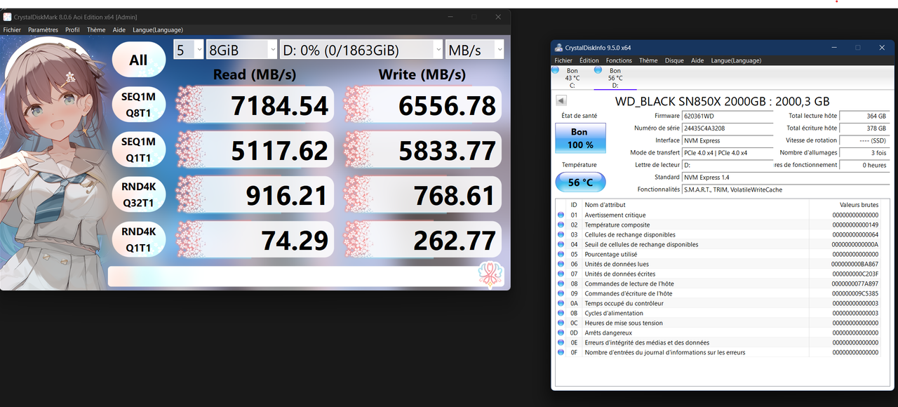The height and width of the screenshot is (407, 898).
Task: Open the unit dropdown showing MB/s
Action: (x=475, y=49)
